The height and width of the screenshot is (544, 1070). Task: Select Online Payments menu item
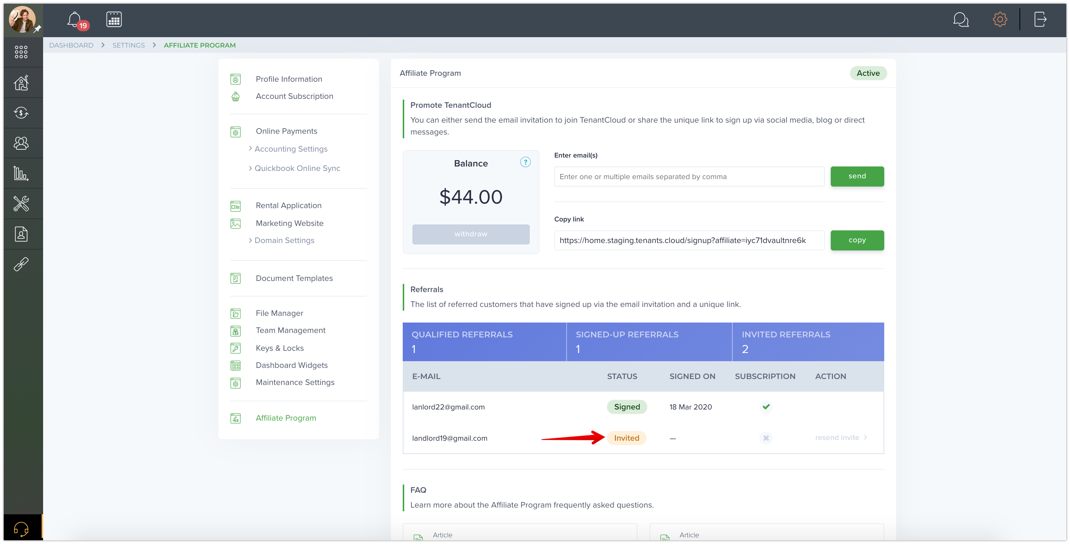(286, 131)
